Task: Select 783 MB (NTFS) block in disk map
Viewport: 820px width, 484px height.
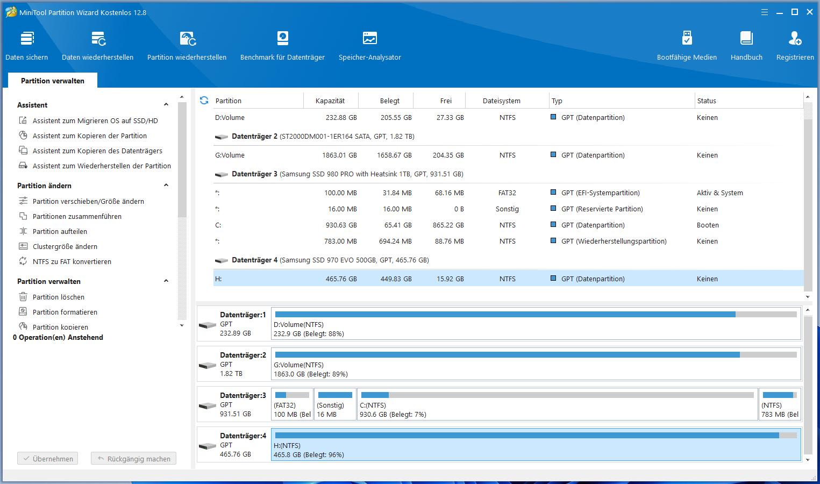Action: coord(780,404)
